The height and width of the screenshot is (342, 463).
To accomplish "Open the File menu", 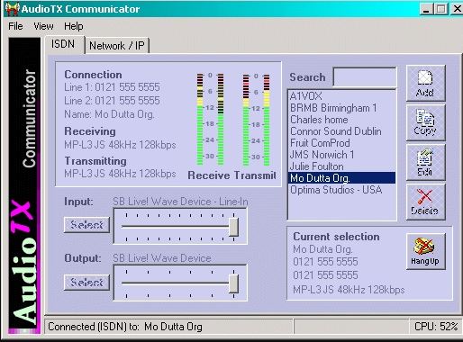I will tap(15, 26).
